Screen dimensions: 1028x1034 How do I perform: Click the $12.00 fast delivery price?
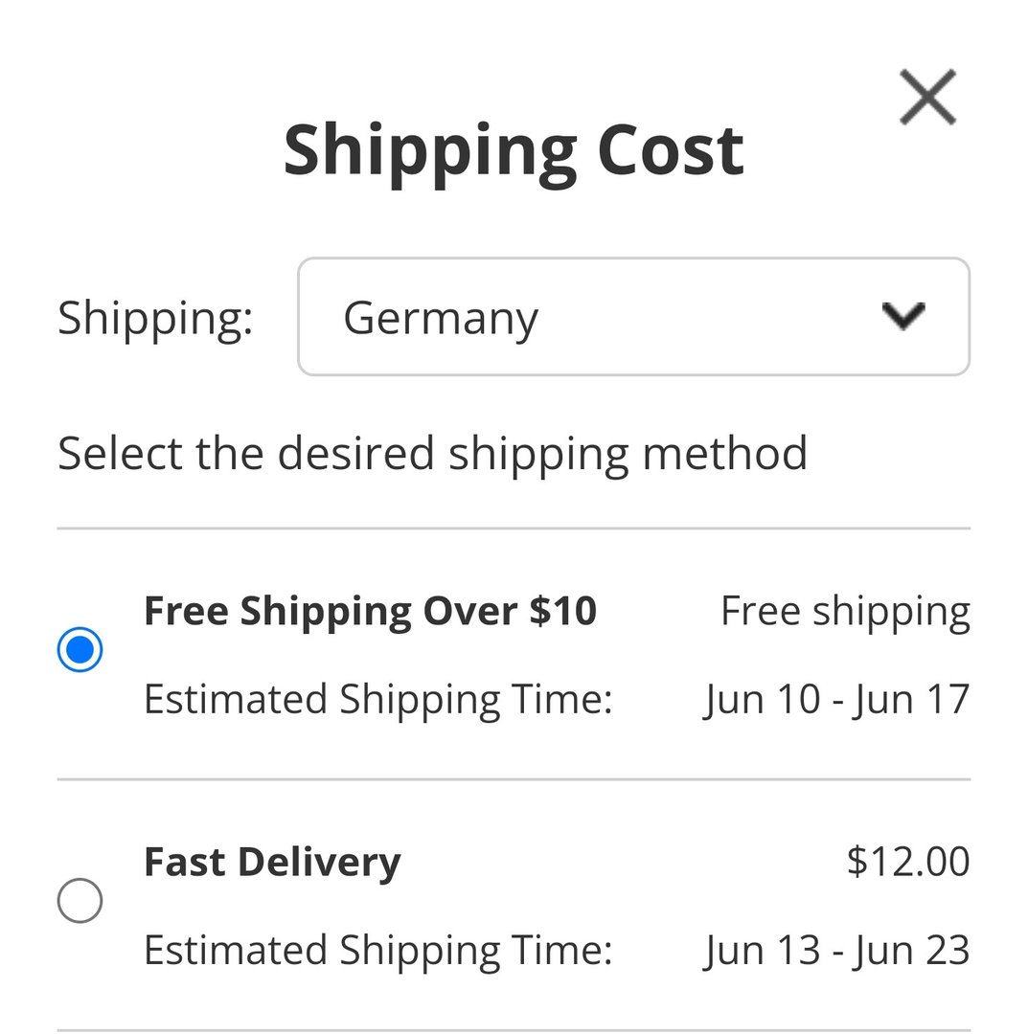tap(908, 862)
